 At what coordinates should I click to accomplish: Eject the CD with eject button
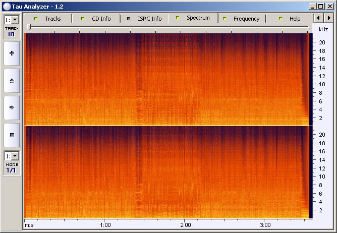(12, 81)
